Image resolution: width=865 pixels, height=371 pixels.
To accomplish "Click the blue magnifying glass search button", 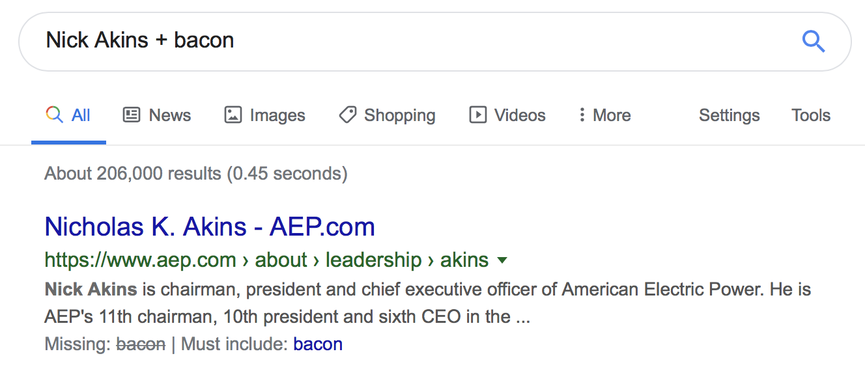I will click(x=814, y=42).
